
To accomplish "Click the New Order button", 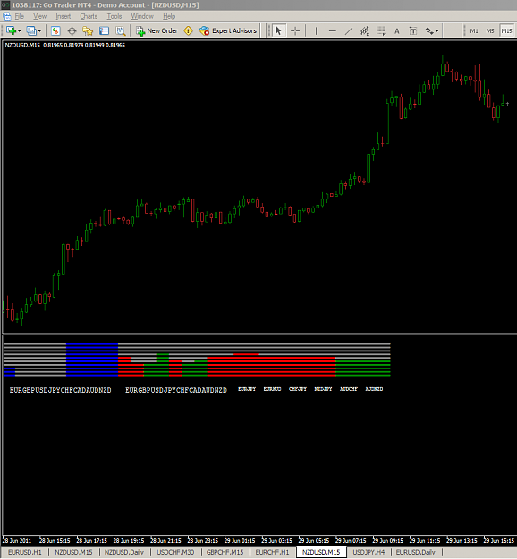I will point(157,30).
